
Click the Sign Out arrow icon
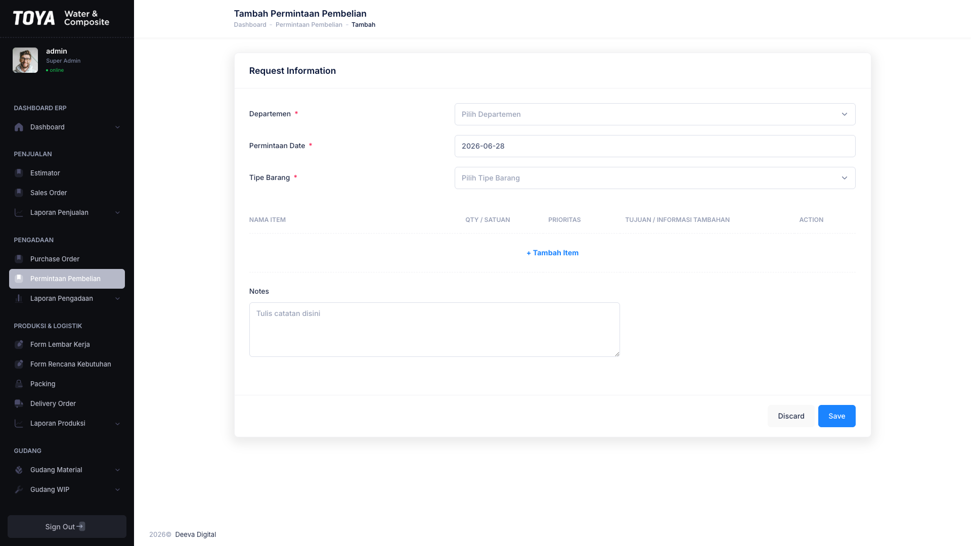pos(81,526)
